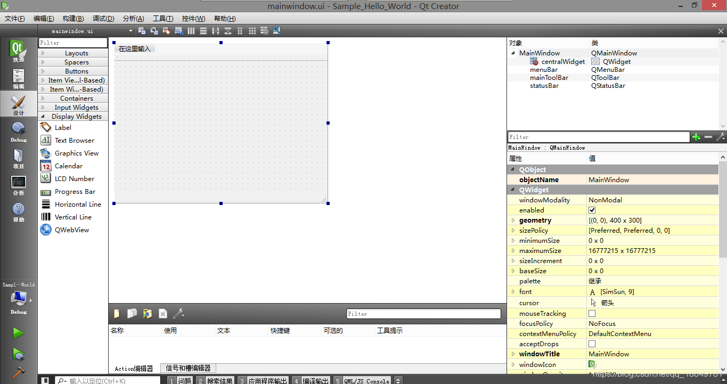Open the Debug mode in sidebar
The width and height of the screenshot is (727, 384).
click(x=19, y=131)
